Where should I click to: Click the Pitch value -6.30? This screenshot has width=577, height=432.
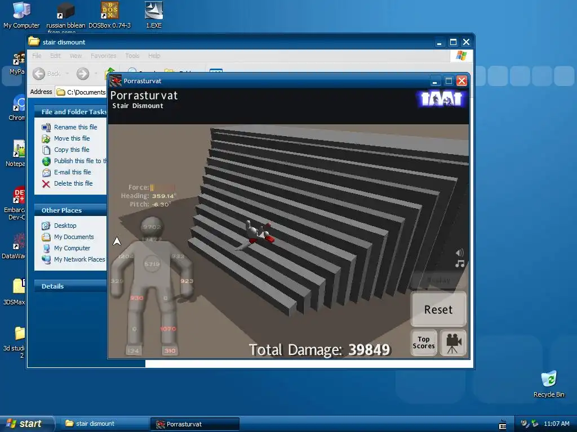point(161,204)
